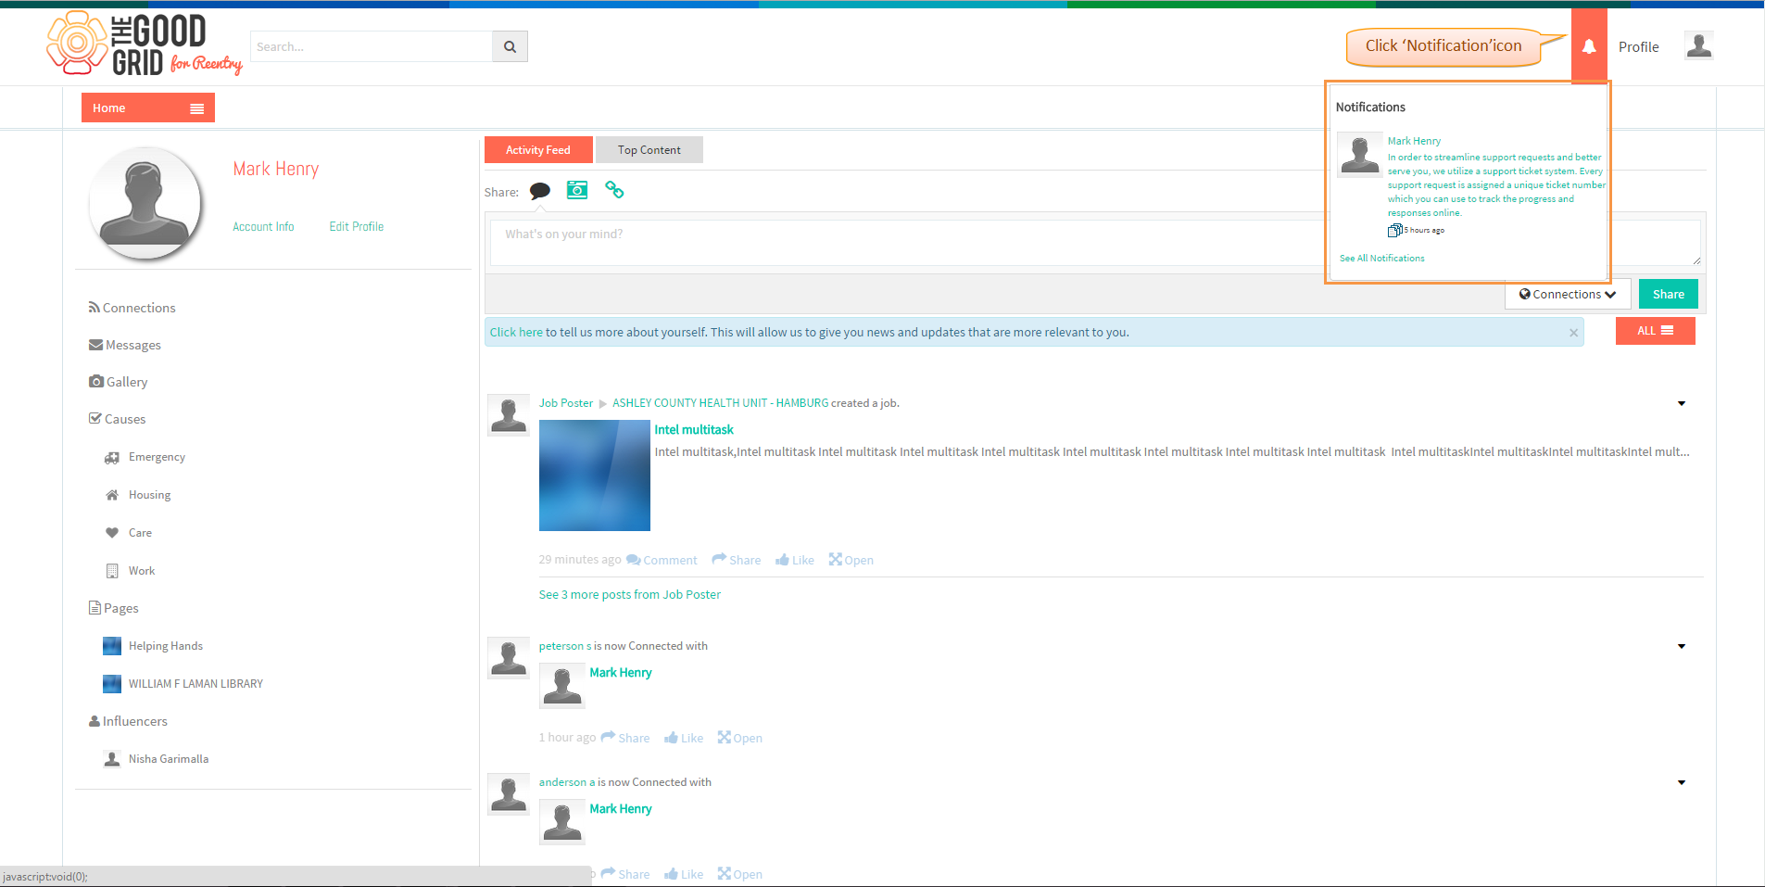Click ASHLEY COUNTY HEALTH UNIT - HAMBURG link
The height and width of the screenshot is (887, 1765).
721,403
